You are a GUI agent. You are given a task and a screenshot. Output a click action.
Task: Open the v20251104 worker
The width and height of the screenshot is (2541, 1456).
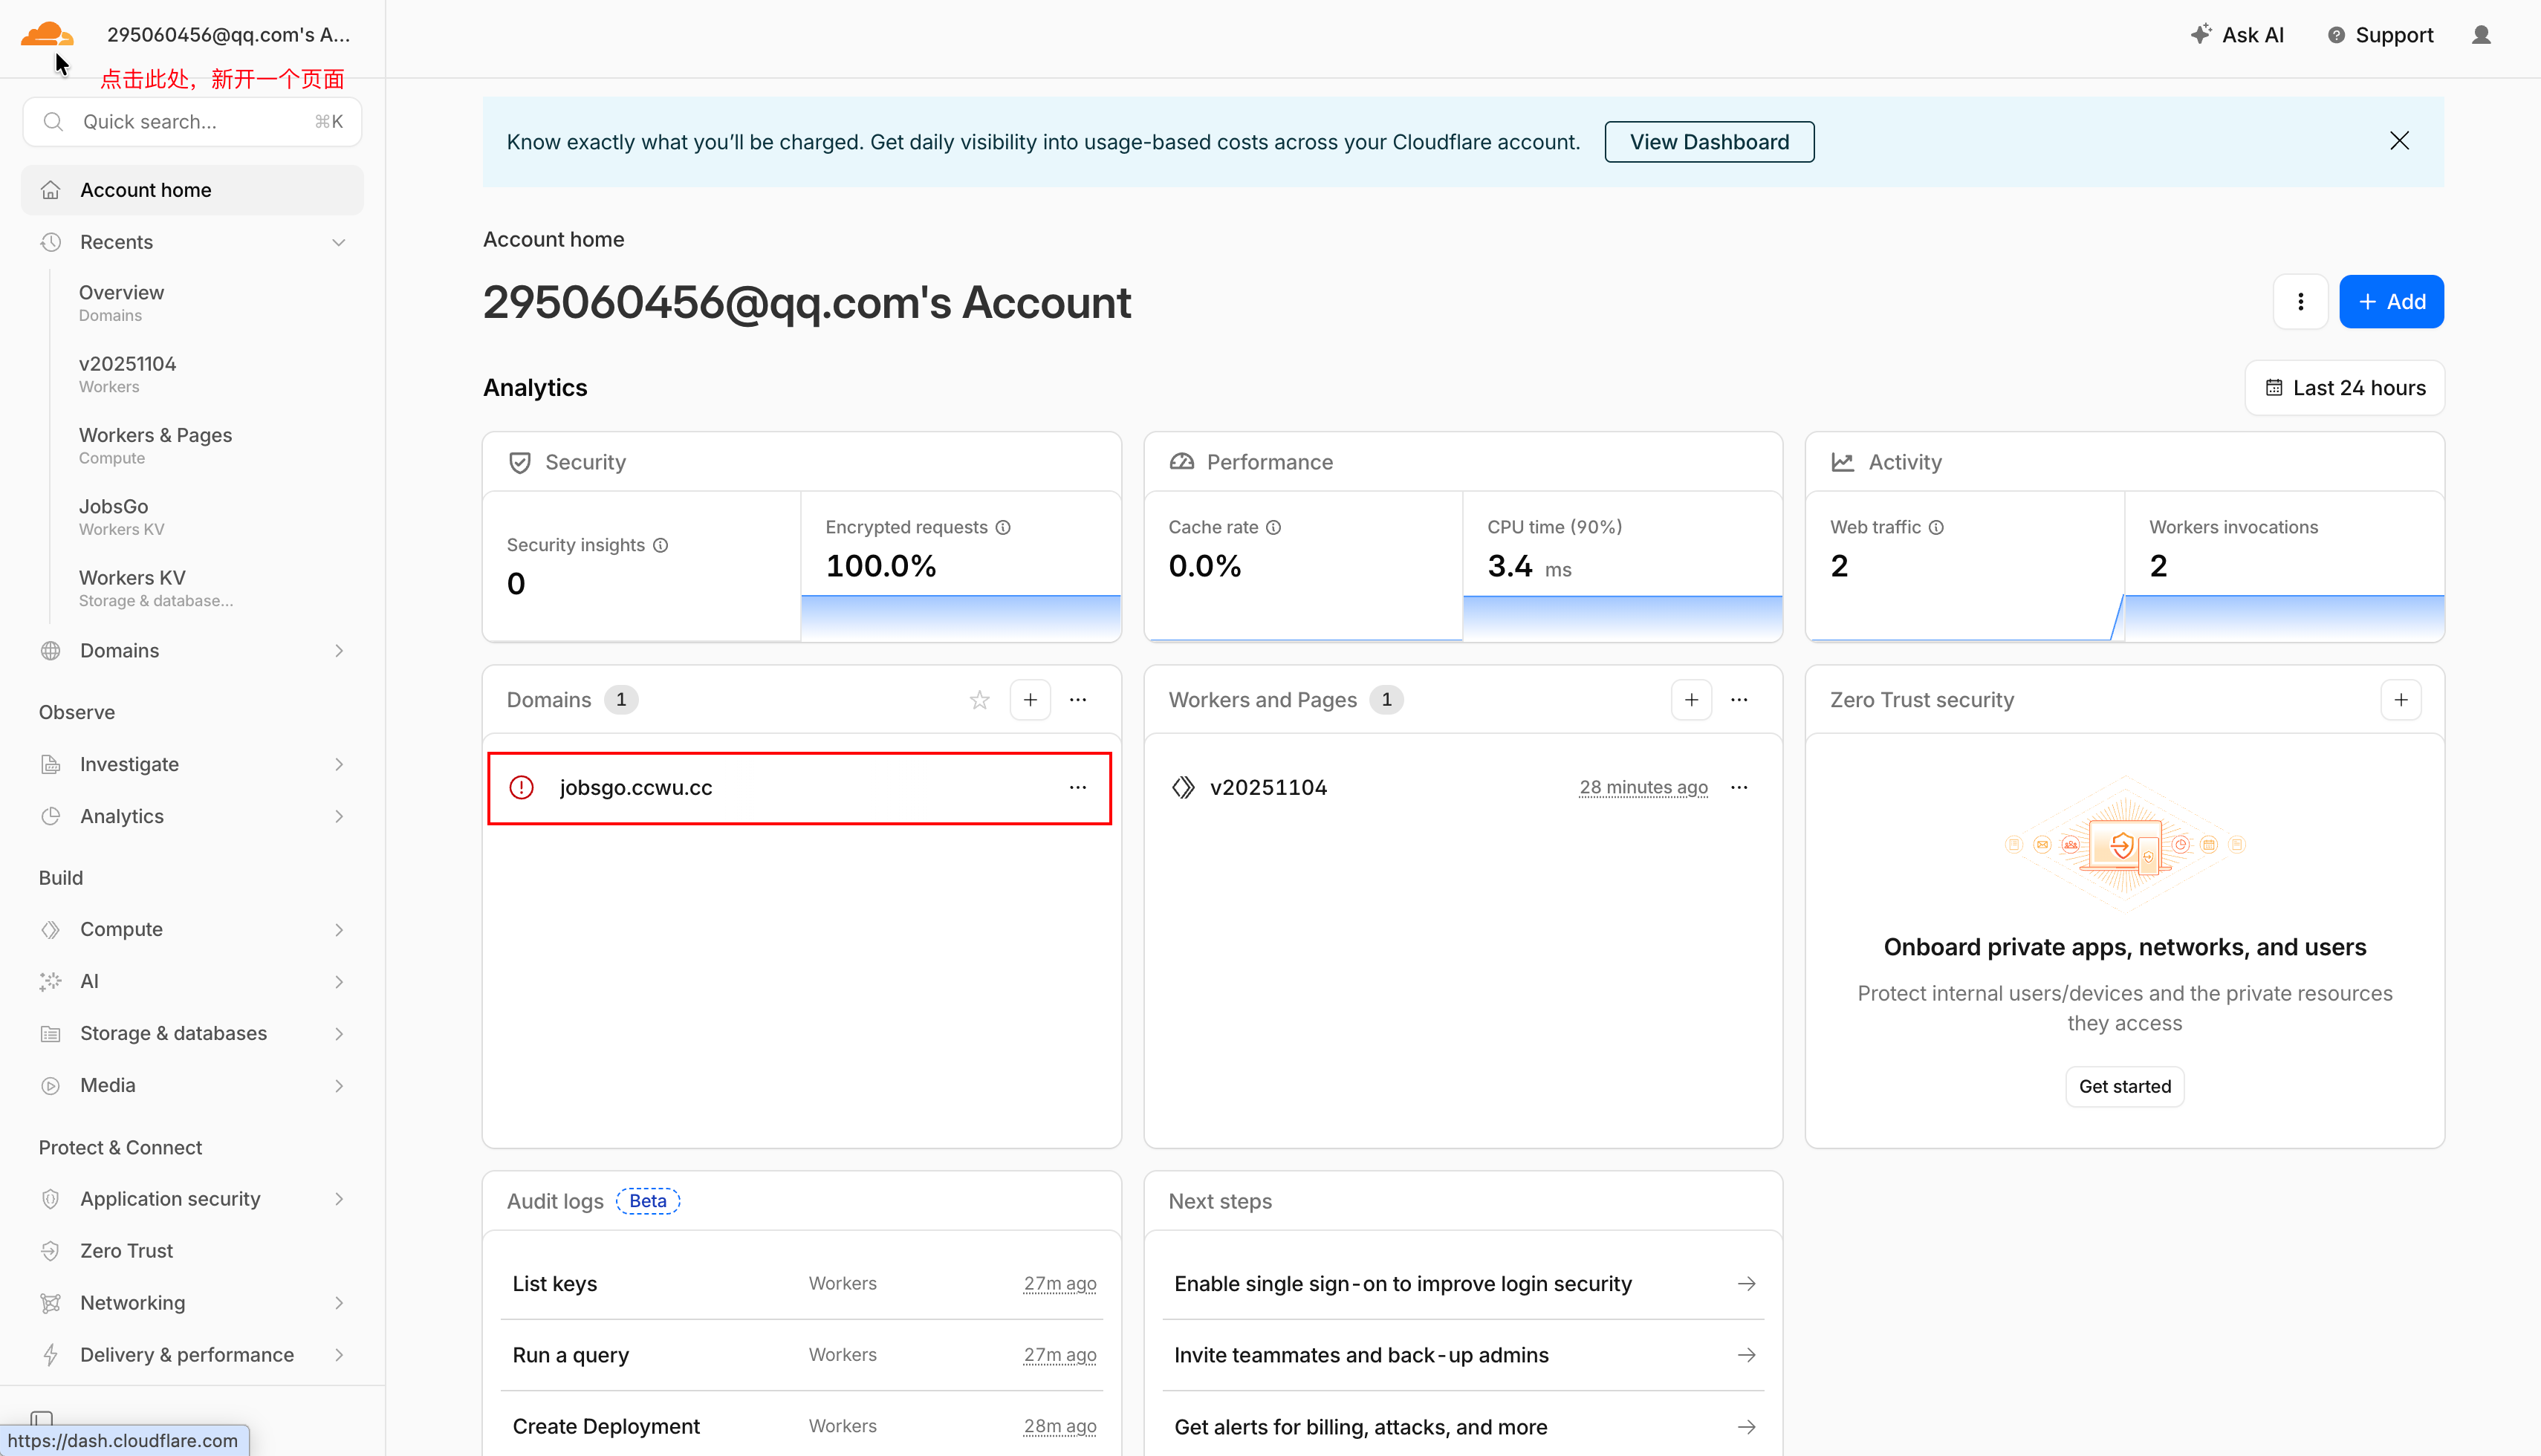1268,788
